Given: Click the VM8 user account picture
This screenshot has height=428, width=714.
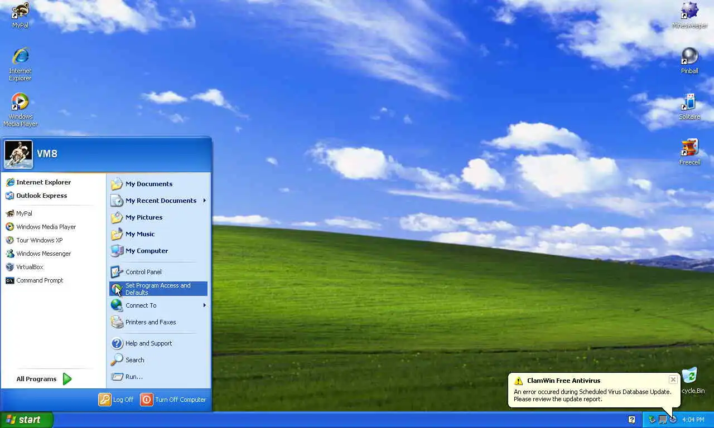Looking at the screenshot, I should coord(18,154).
